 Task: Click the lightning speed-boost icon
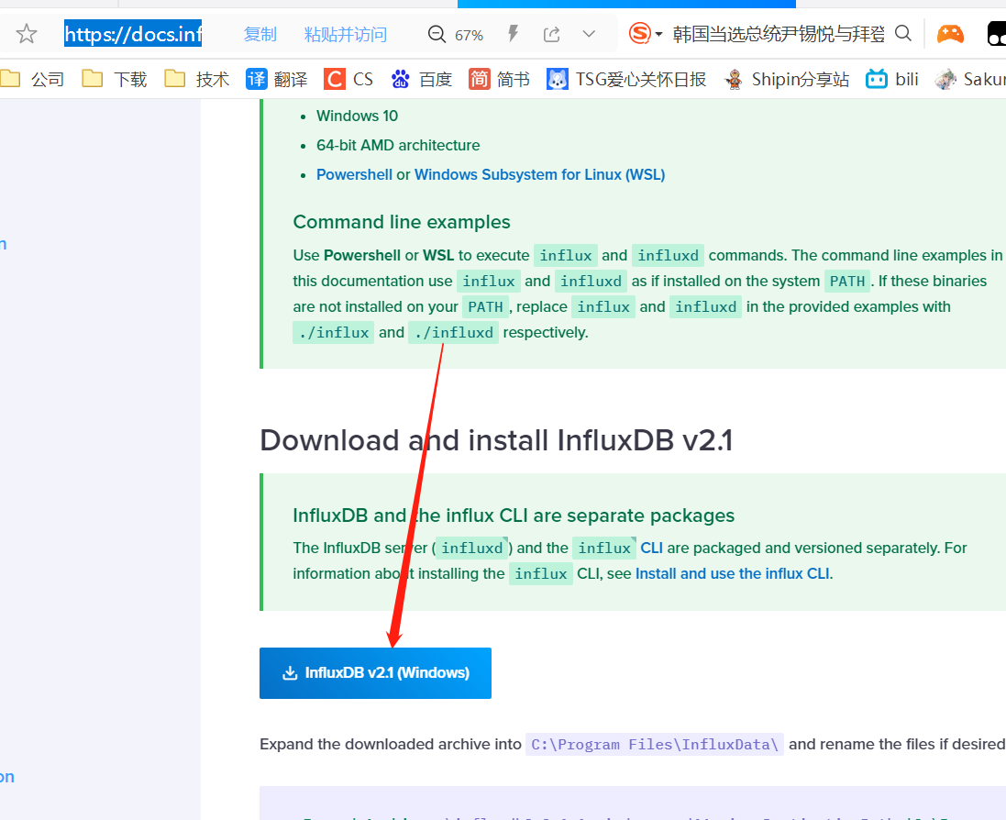513,33
